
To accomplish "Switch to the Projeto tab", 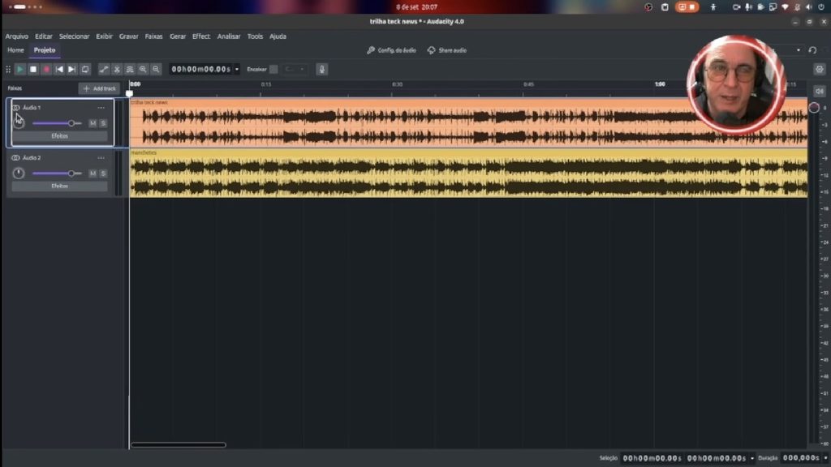I will click(x=45, y=50).
